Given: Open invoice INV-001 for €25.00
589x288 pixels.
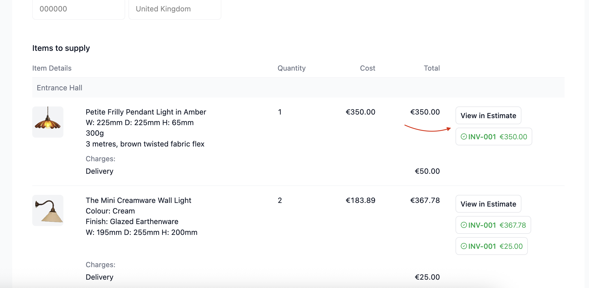Looking at the screenshot, I should pos(491,246).
